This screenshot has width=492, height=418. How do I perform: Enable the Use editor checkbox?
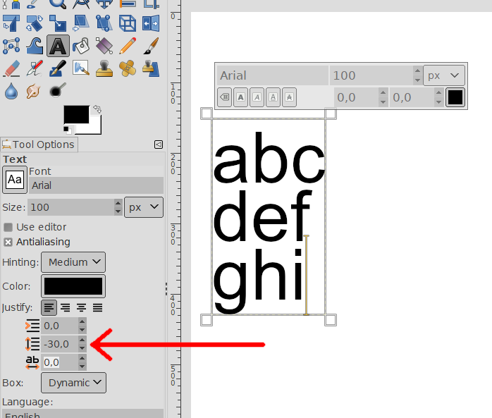[8, 227]
